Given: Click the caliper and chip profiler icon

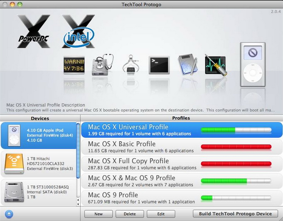Looking at the screenshot, I should [130, 64].
